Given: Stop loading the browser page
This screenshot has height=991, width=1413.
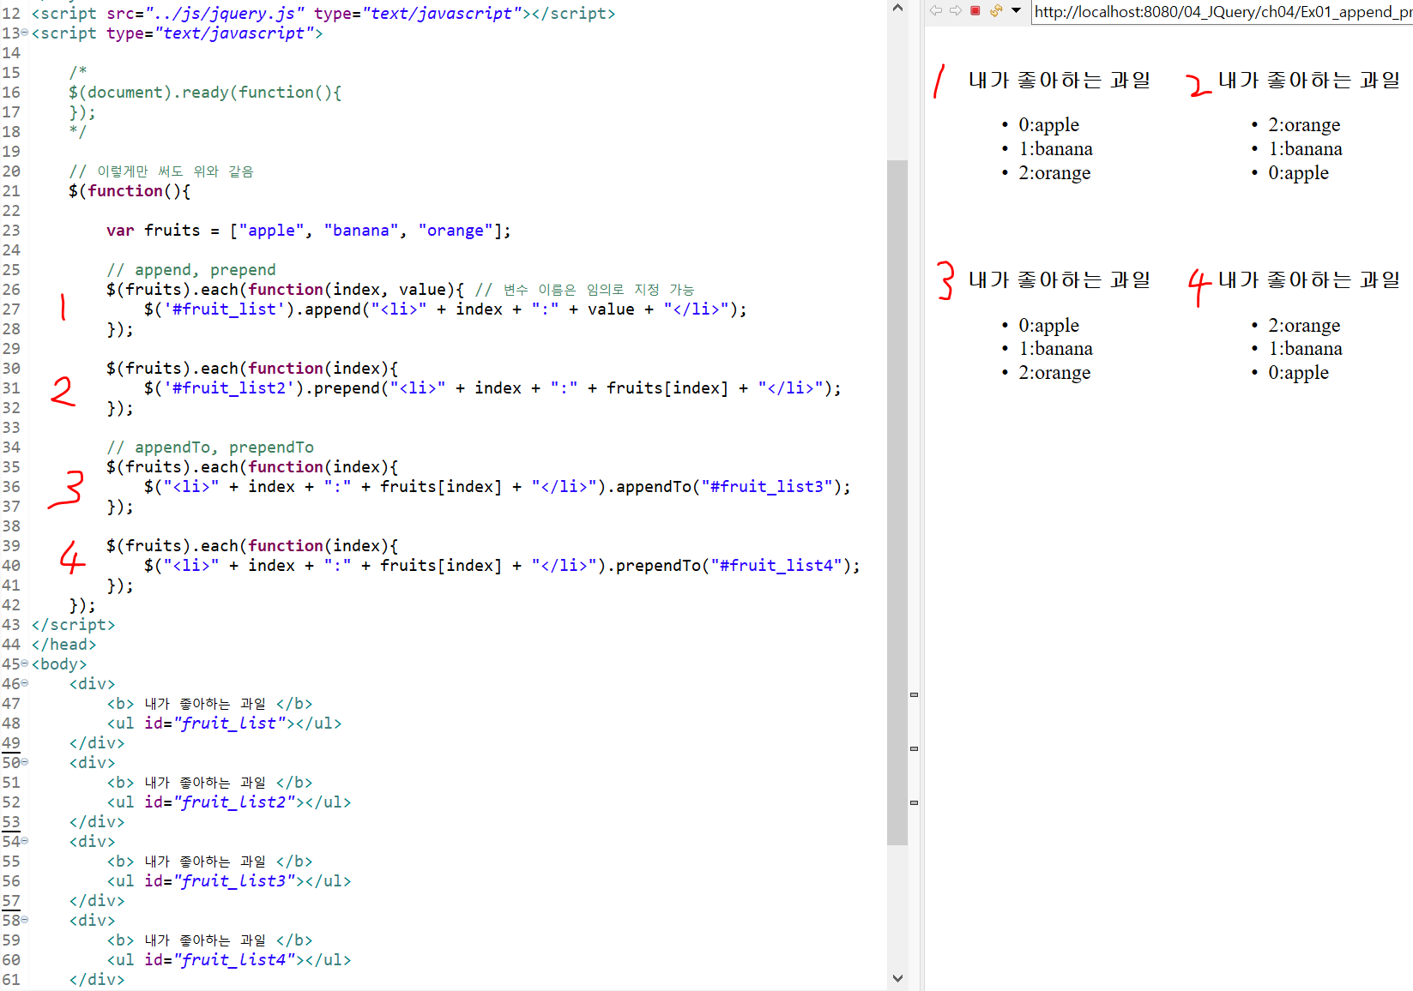Looking at the screenshot, I should click(x=975, y=10).
